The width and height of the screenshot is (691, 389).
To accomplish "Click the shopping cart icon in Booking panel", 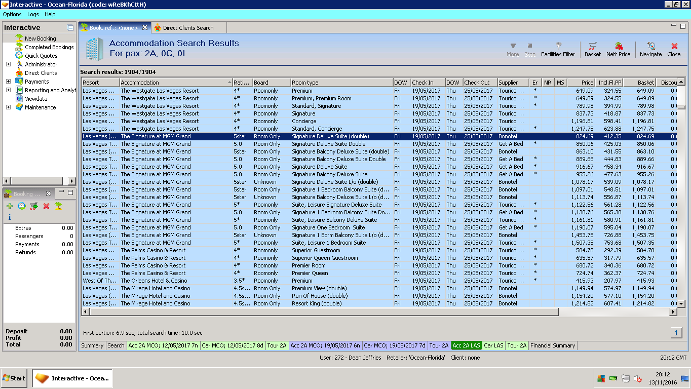I will coord(34,206).
